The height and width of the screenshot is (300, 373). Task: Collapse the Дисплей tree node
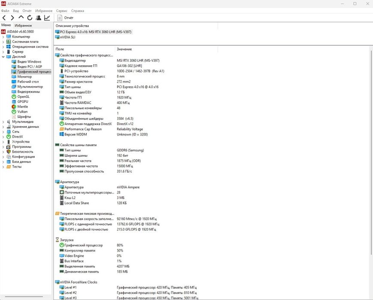coord(3,57)
